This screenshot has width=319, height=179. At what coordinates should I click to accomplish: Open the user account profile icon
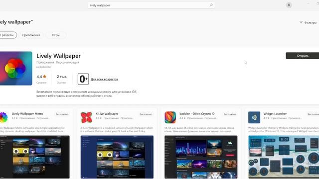[289, 5]
